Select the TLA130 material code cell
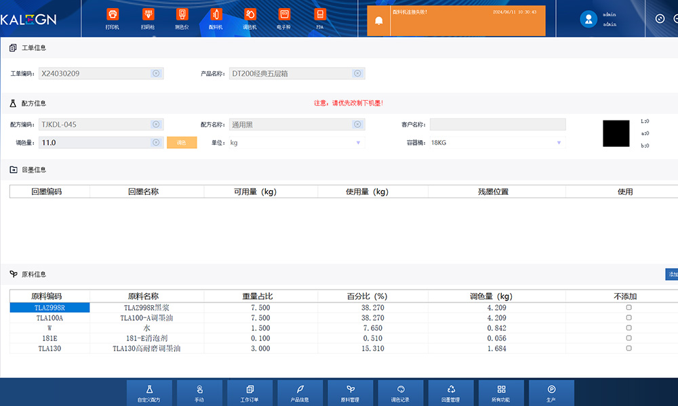Image resolution: width=678 pixels, height=406 pixels. pyautogui.click(x=49, y=348)
